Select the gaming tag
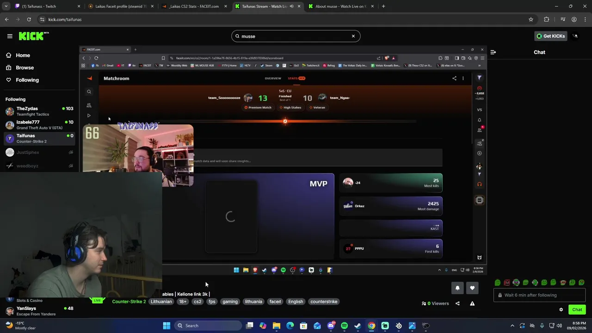Screen dimensions: 592x333 [230, 302]
